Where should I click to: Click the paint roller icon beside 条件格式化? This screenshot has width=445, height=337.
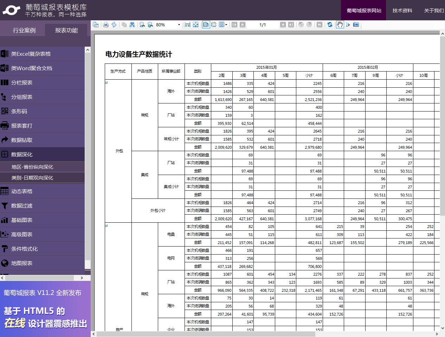tap(5, 249)
